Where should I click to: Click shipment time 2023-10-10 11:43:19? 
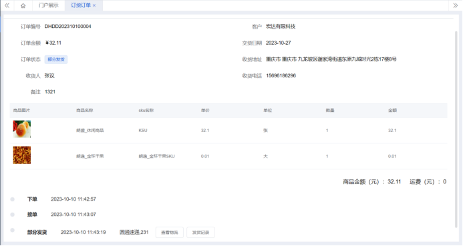pyautogui.click(x=84, y=233)
